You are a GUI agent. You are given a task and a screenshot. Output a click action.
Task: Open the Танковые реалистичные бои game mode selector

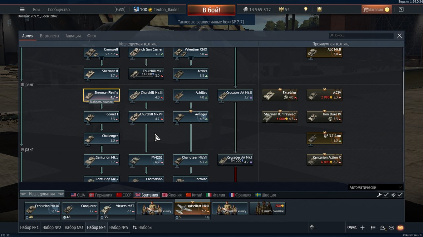click(x=211, y=22)
